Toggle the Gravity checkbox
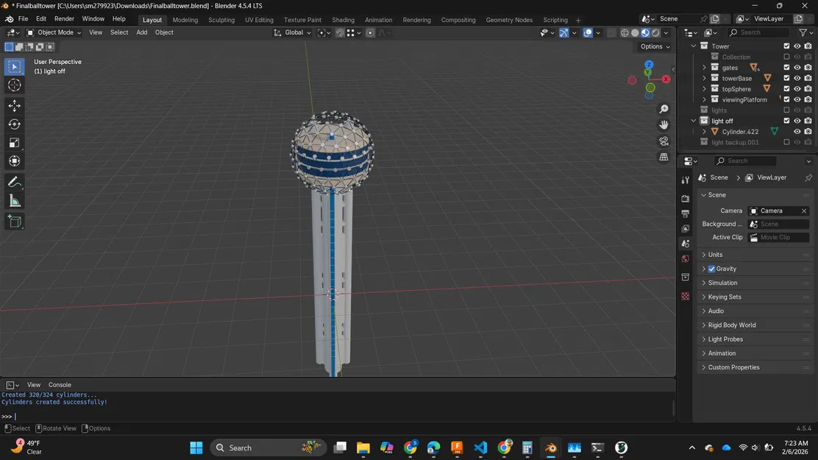 711,269
